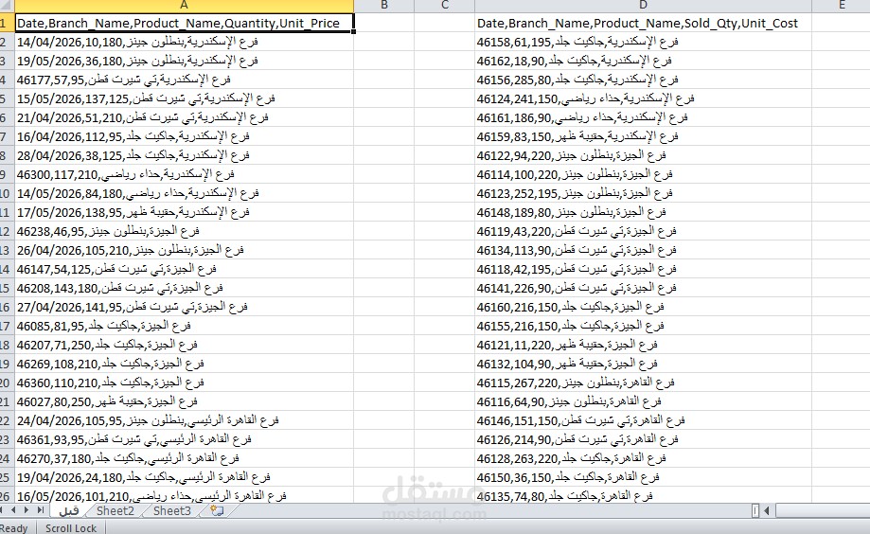Viewport: 870px width, 534px height.
Task: Select cell starting with 46121,11,220
Action: (643, 345)
